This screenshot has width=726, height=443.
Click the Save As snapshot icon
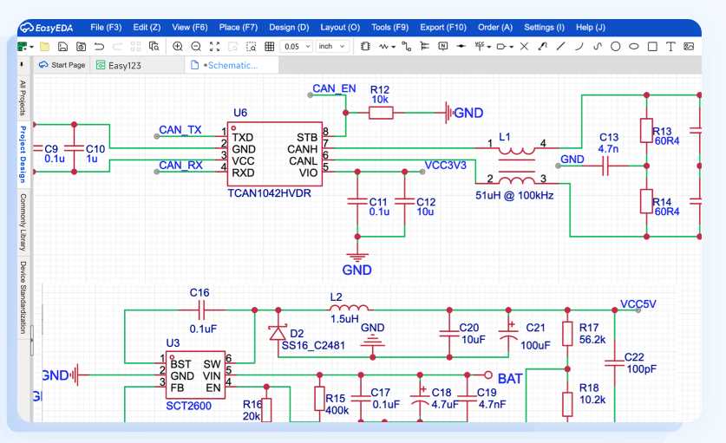81,46
